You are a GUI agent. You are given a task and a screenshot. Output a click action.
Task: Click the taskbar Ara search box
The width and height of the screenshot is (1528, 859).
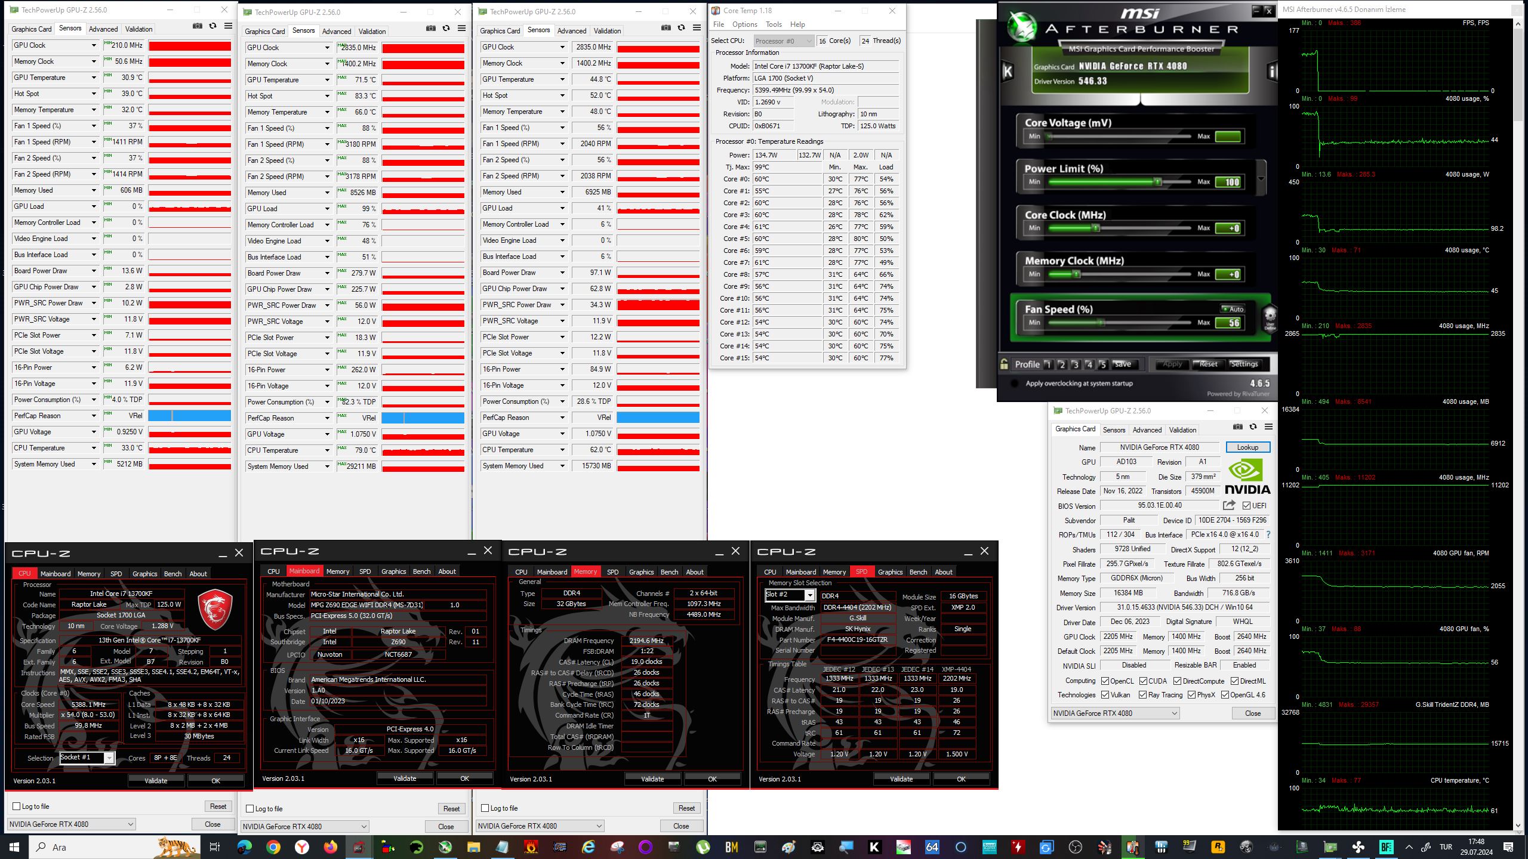point(115,846)
